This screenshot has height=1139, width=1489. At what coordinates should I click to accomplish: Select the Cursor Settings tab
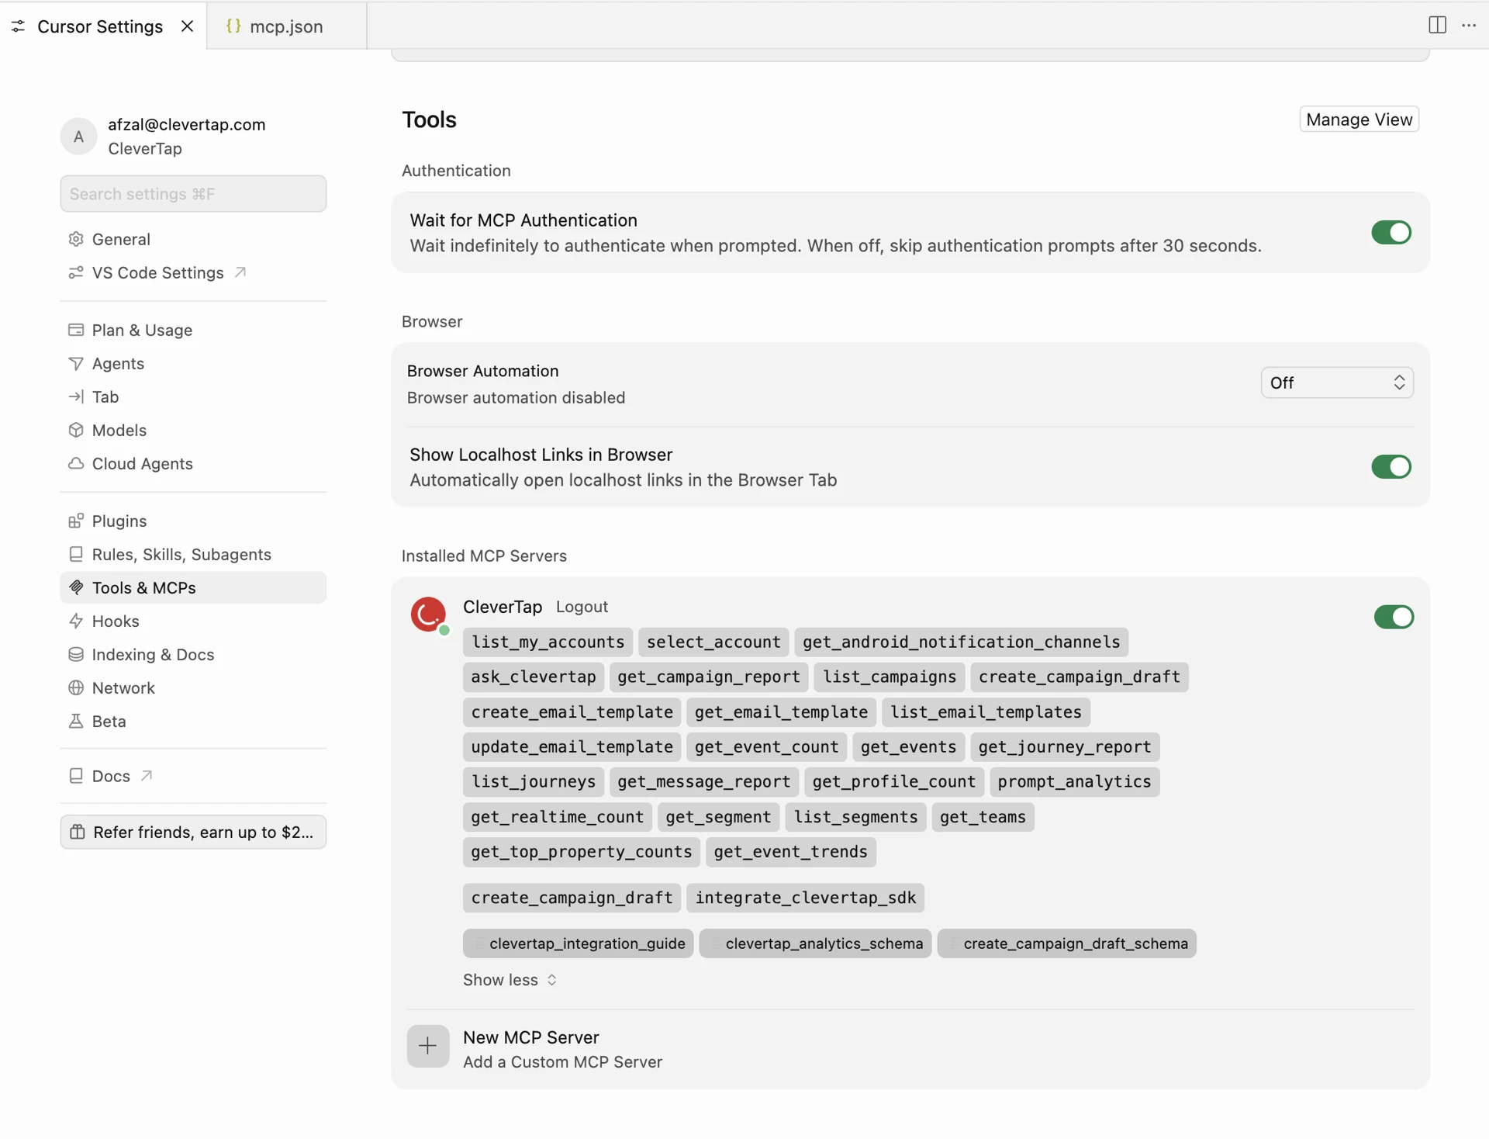point(100,26)
